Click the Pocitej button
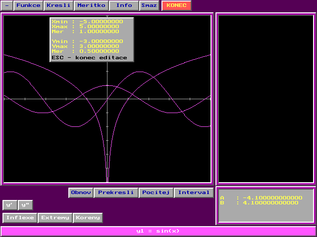Image resolution: width=317 pixels, height=237 pixels. coord(156,193)
